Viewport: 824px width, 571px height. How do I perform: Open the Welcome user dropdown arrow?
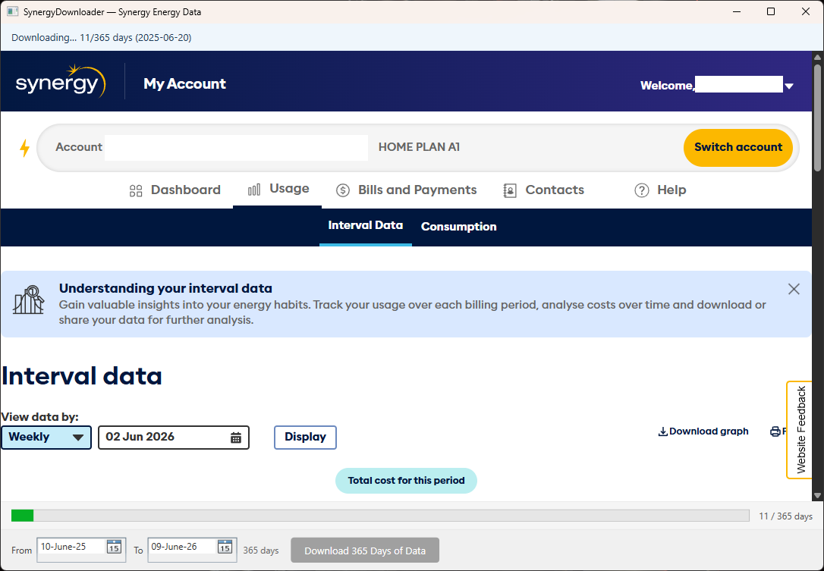click(789, 86)
